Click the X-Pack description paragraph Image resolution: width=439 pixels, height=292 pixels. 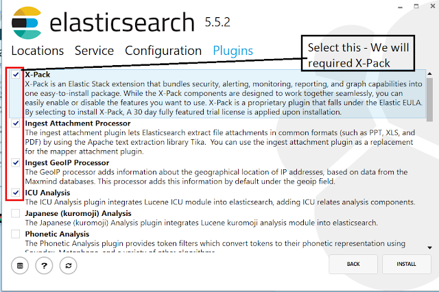coord(224,98)
